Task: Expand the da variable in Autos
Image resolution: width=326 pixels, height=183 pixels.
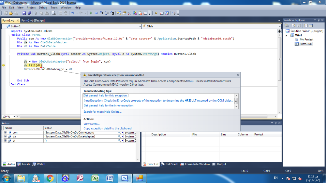Action: tap(6, 136)
